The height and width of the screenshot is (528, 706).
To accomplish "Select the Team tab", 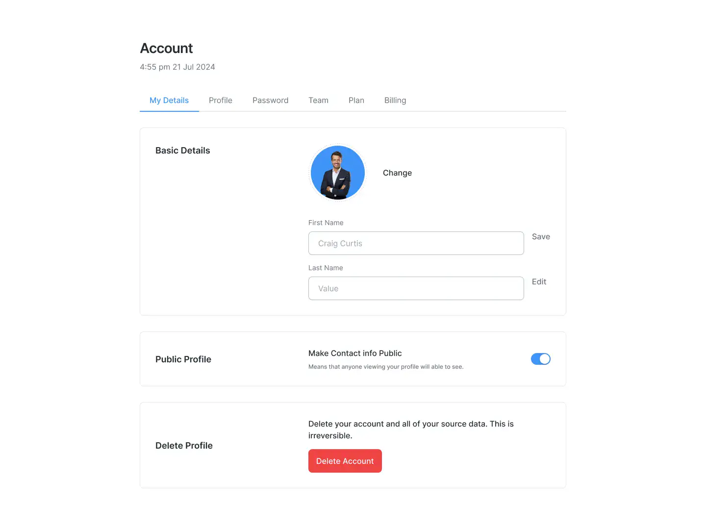I will coord(318,100).
